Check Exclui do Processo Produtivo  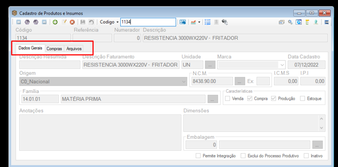(x=243, y=156)
